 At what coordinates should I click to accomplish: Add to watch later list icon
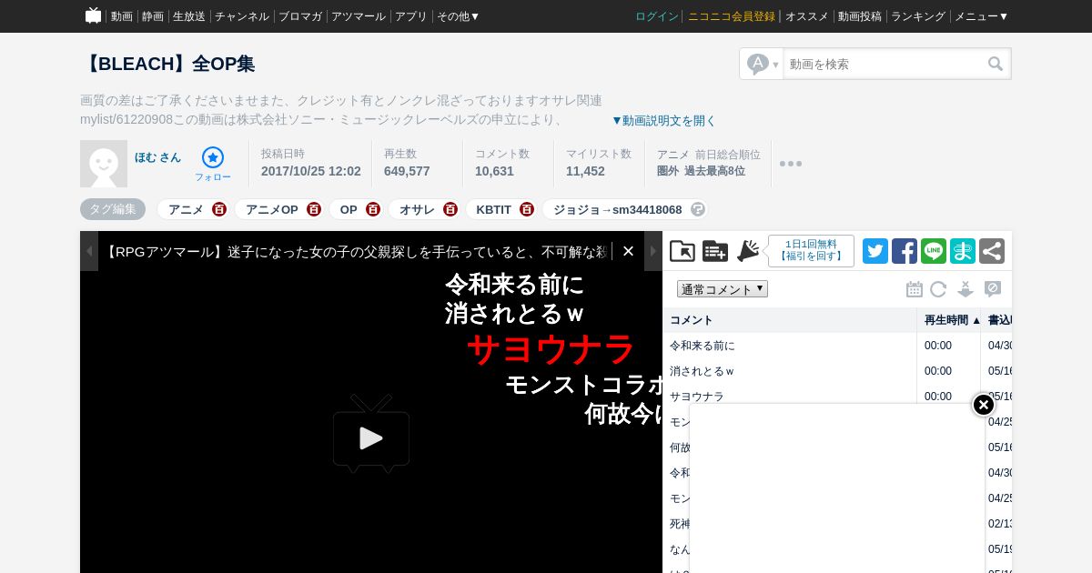[715, 251]
